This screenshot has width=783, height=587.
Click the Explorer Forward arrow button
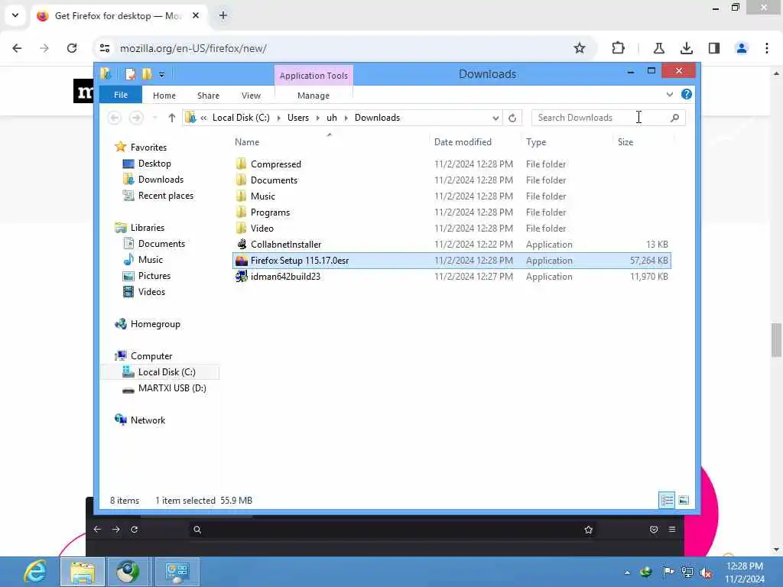(136, 118)
